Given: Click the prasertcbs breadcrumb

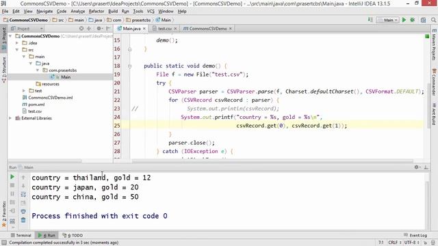Looking at the screenshot, I should point(138,20).
